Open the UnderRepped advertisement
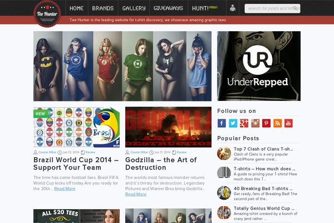The width and height of the screenshot is (334, 223). point(259,66)
